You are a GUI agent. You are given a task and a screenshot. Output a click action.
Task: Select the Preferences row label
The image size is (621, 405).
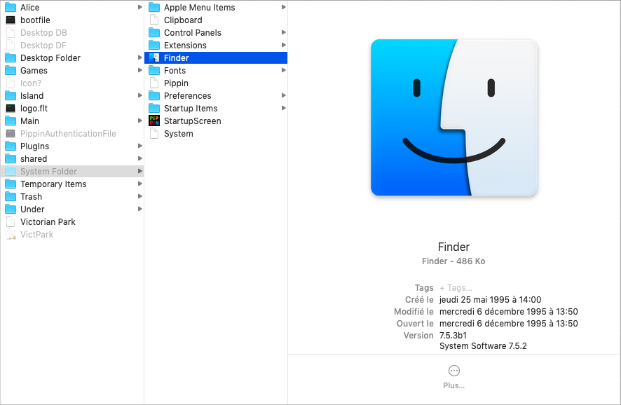tap(188, 96)
